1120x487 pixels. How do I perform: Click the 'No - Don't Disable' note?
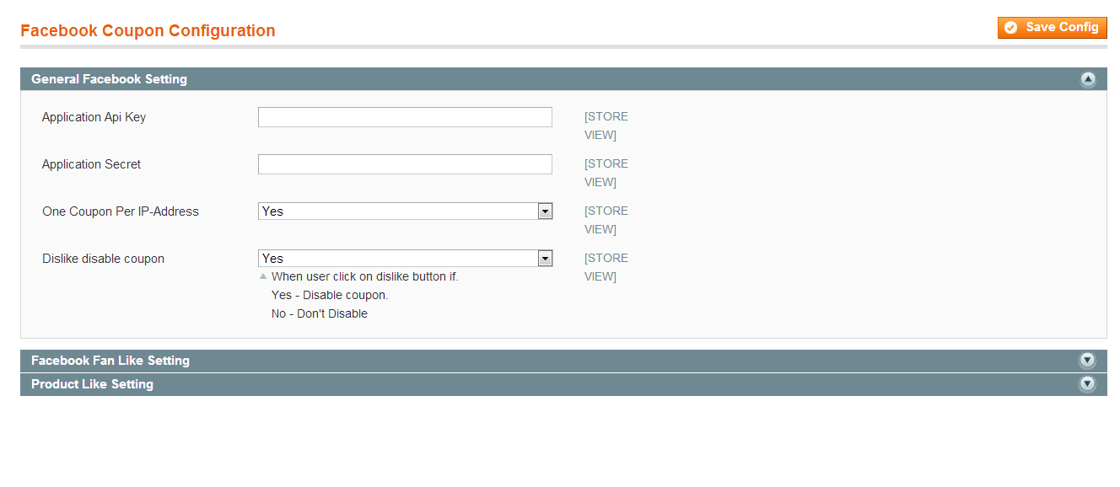tap(320, 313)
